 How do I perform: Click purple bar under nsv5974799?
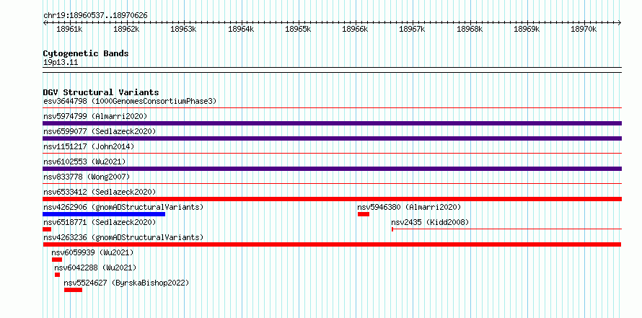pyautogui.click(x=332, y=123)
